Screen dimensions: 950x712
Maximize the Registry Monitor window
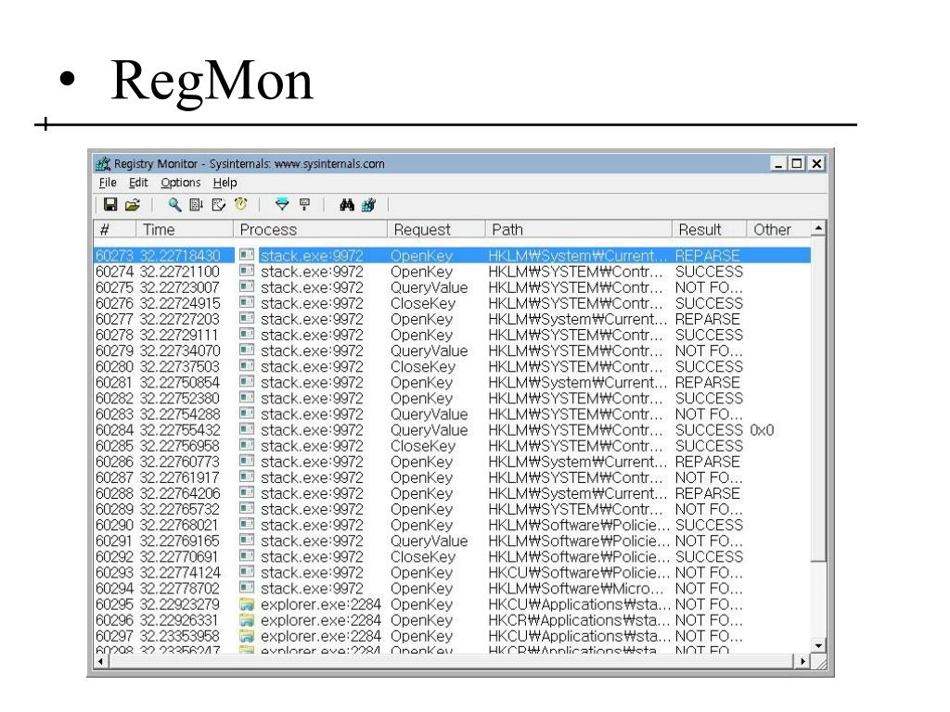click(797, 163)
